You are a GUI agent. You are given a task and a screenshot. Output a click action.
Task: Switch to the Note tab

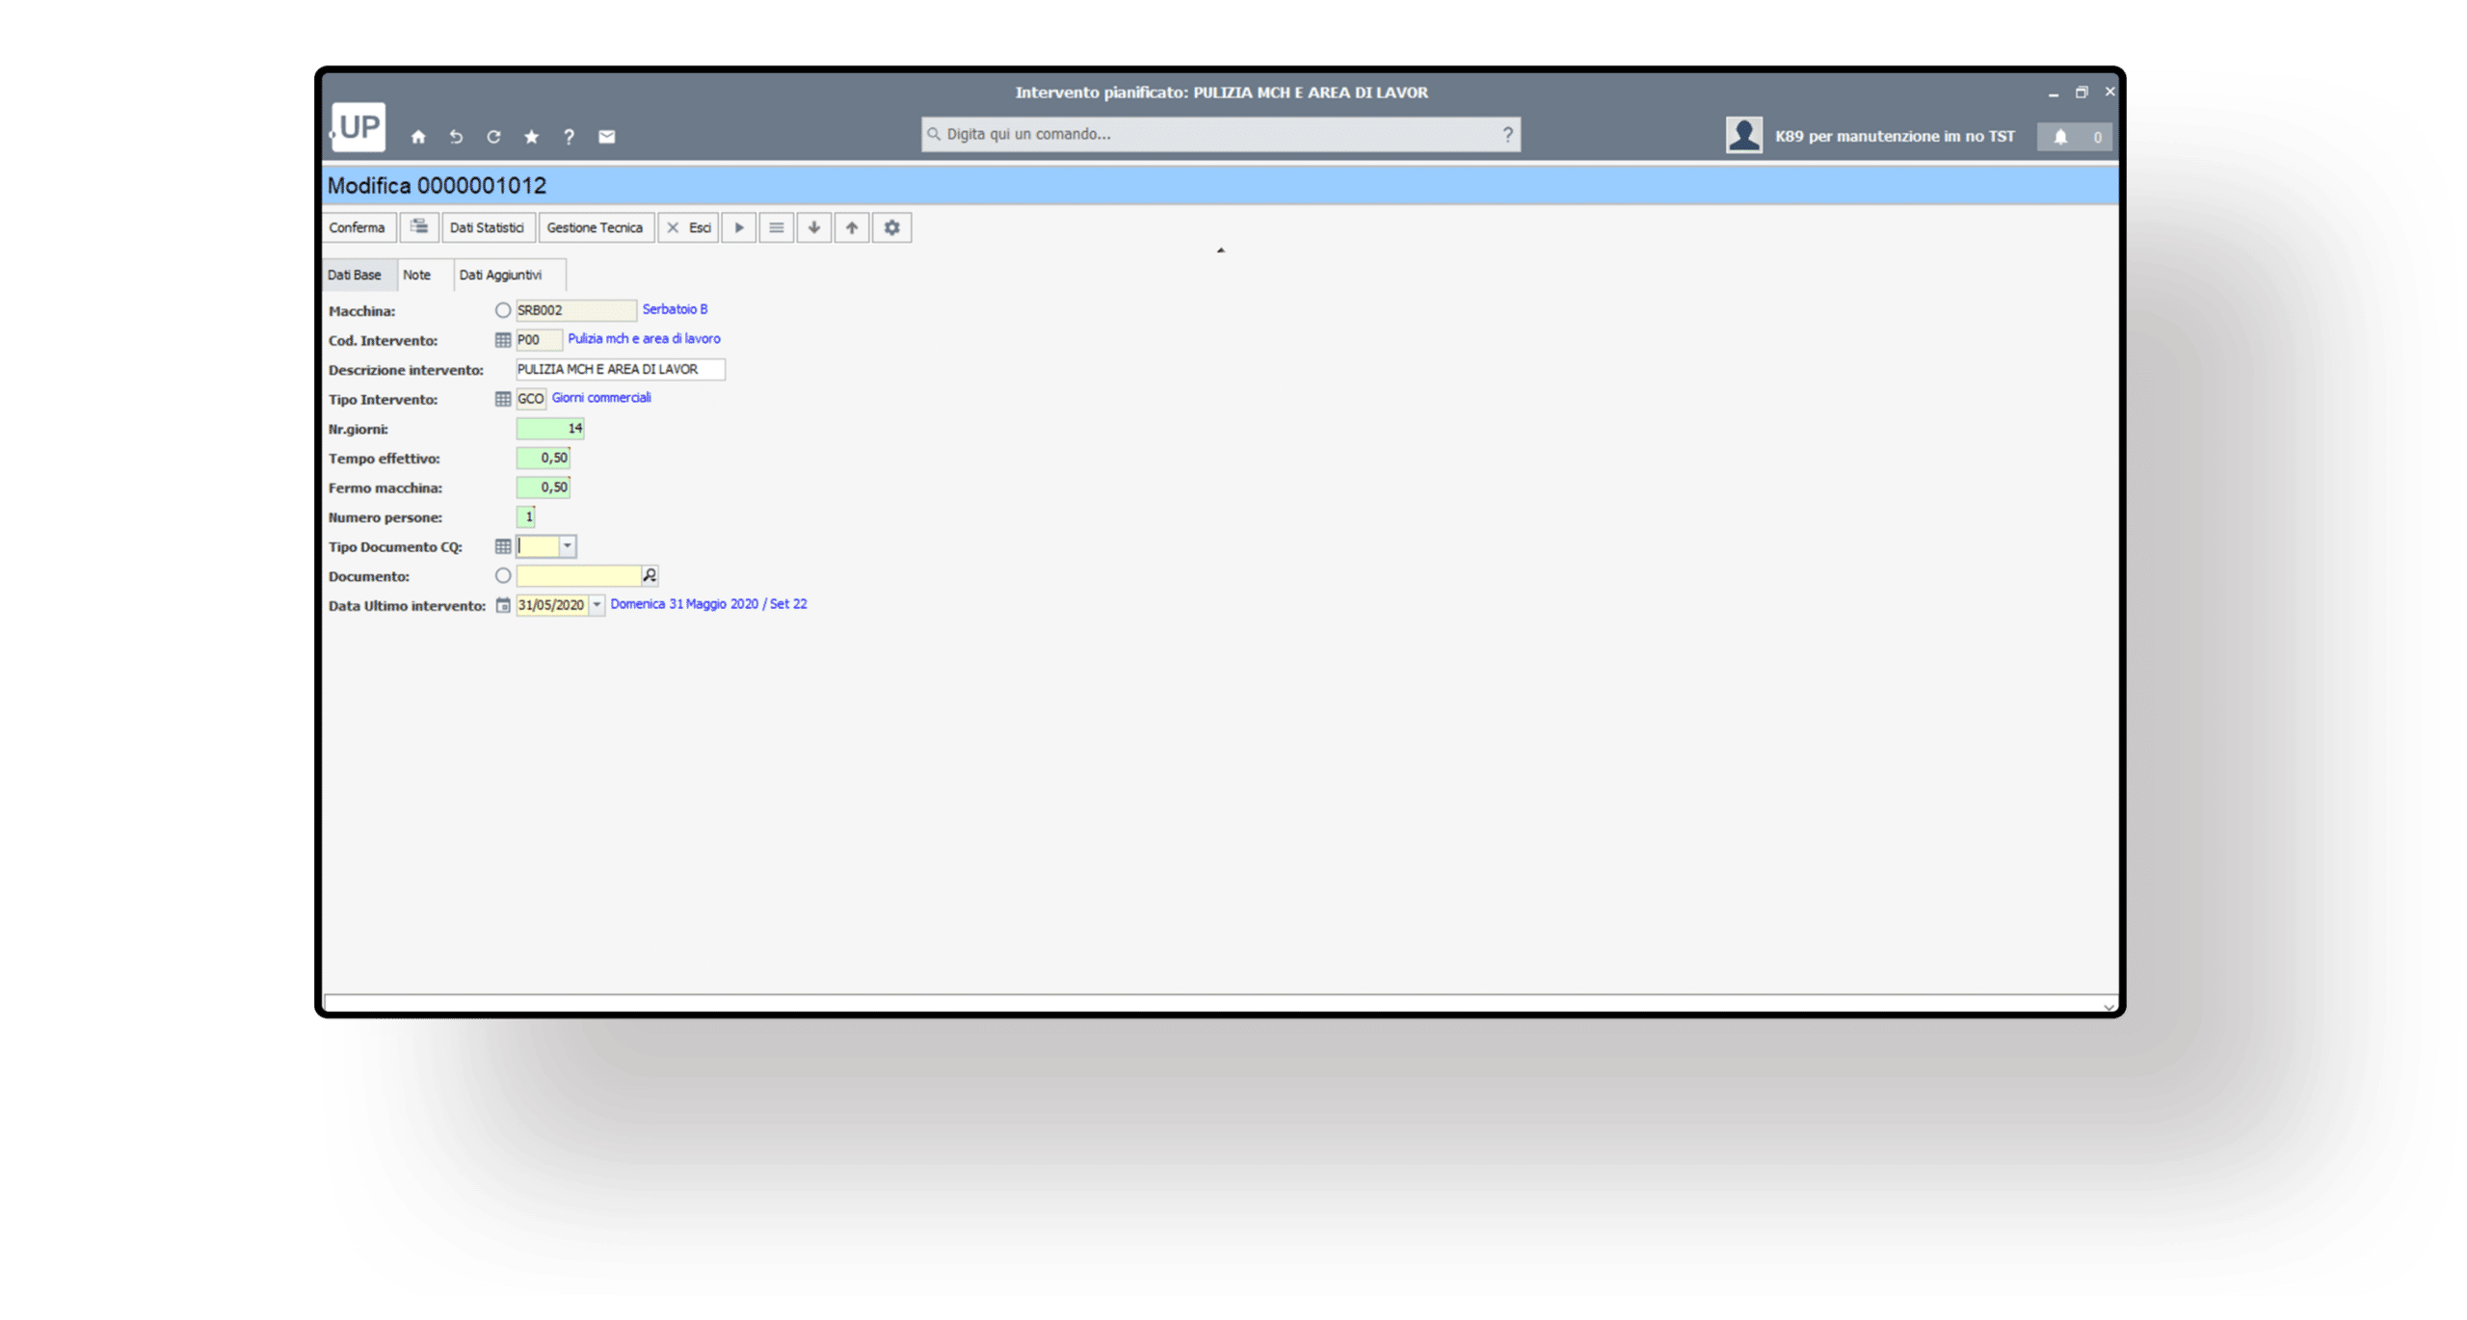pos(416,276)
